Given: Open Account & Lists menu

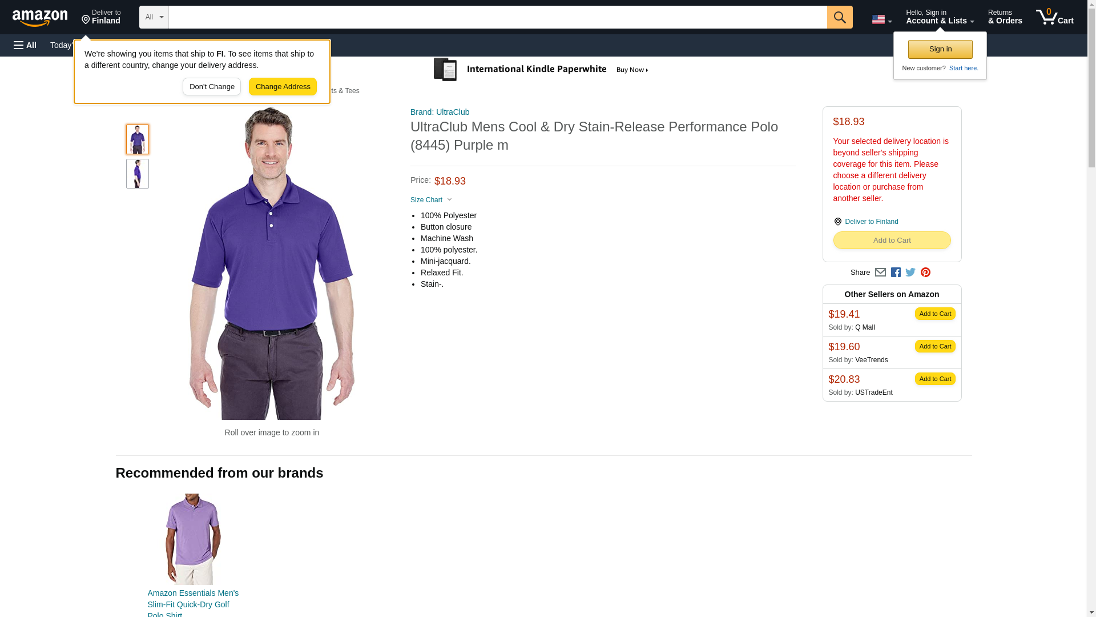Looking at the screenshot, I should coord(940,17).
